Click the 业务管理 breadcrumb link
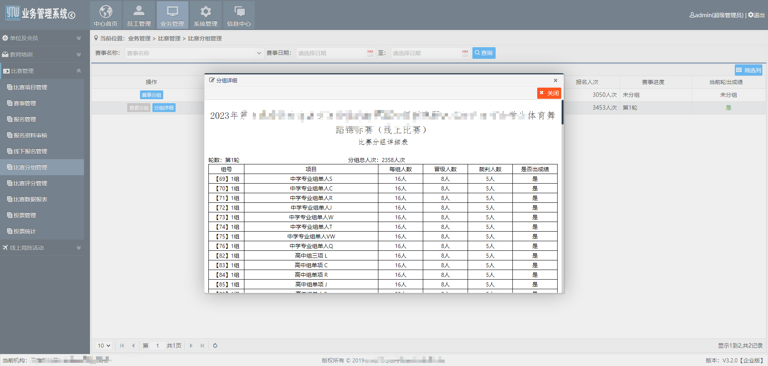The image size is (768, 366). 139,38
